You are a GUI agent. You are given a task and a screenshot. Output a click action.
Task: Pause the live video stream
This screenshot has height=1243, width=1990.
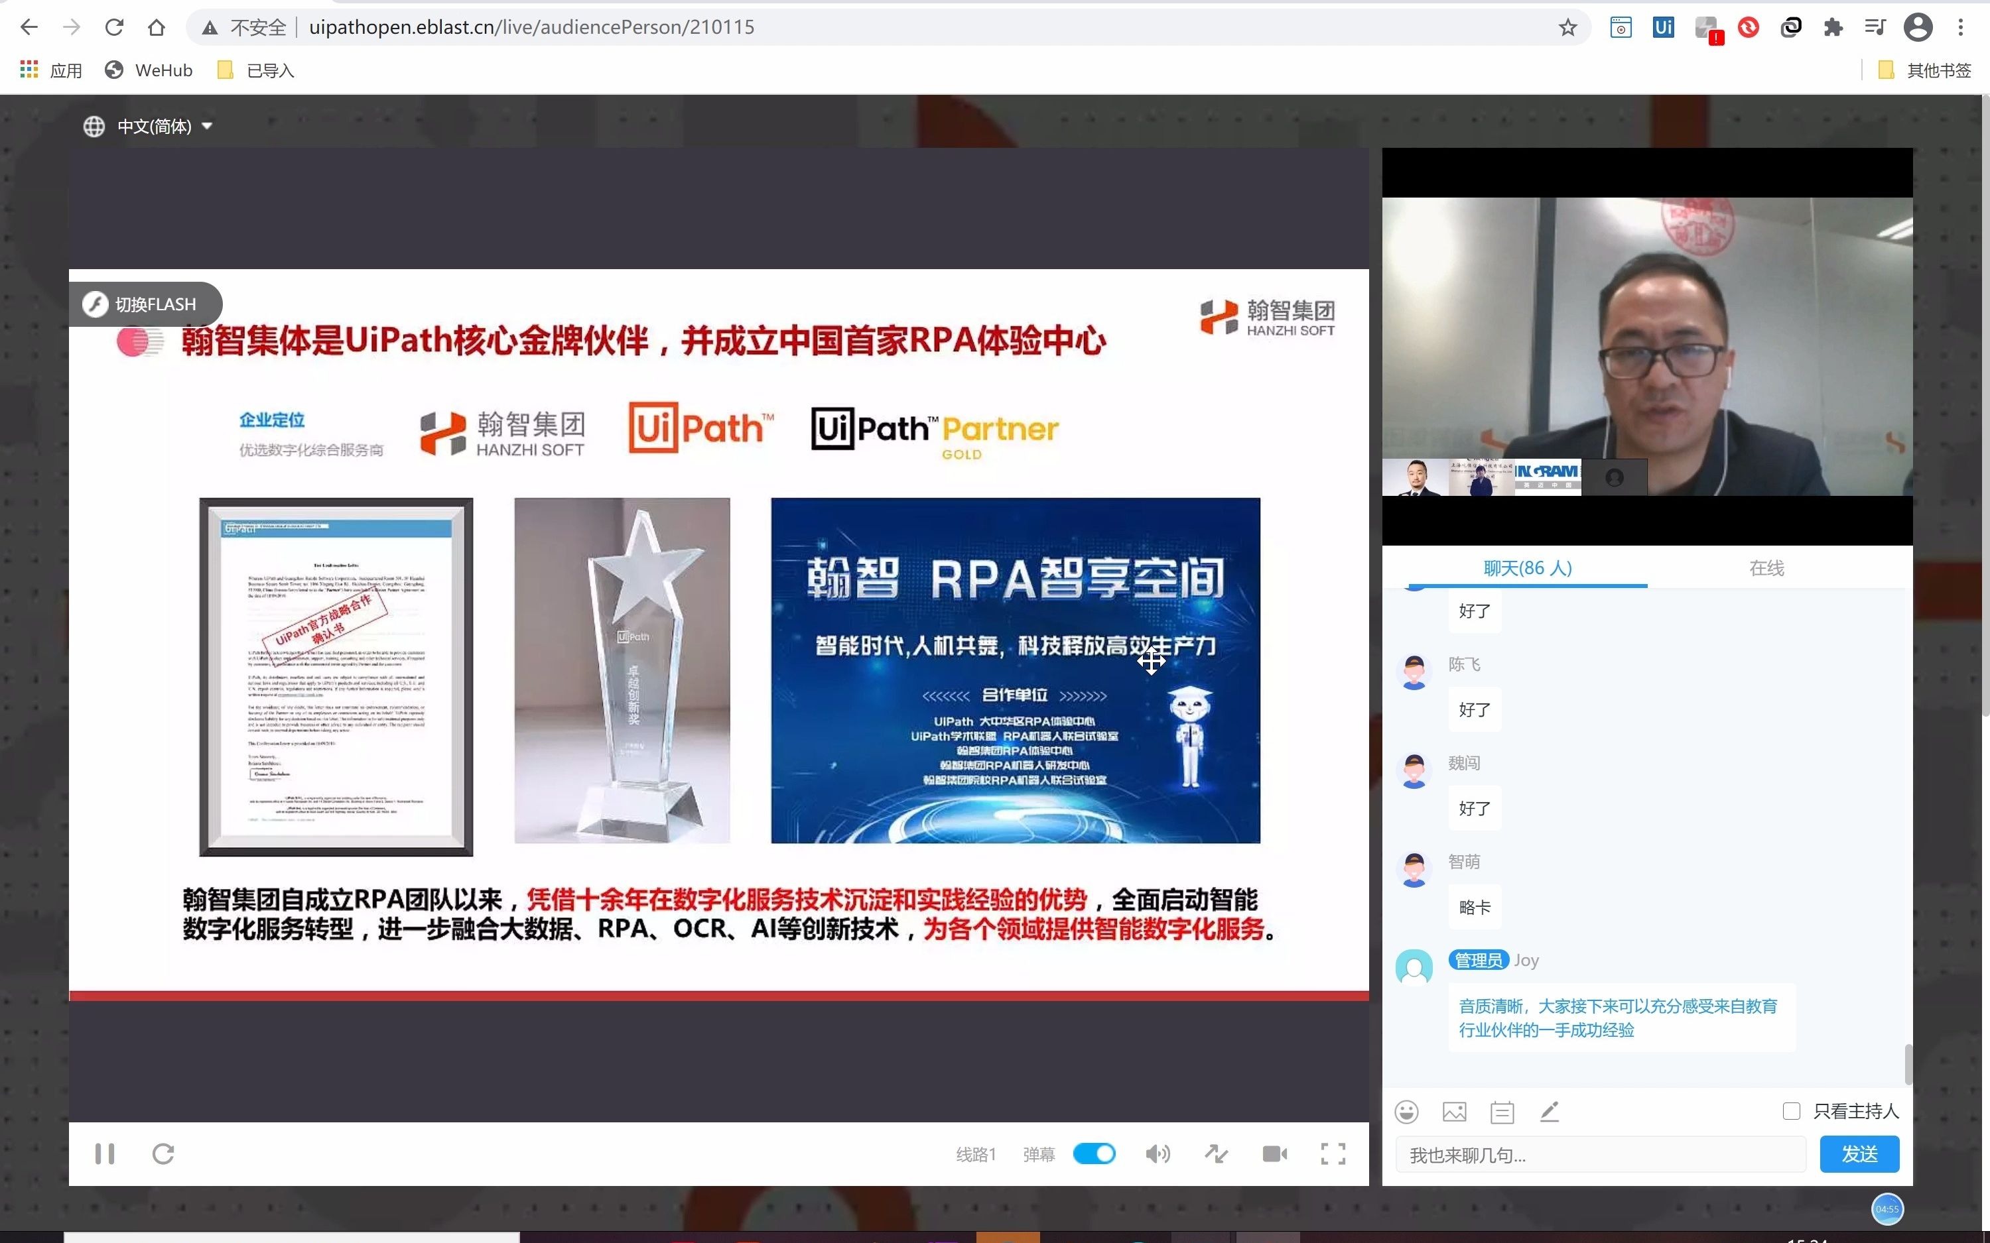104,1154
